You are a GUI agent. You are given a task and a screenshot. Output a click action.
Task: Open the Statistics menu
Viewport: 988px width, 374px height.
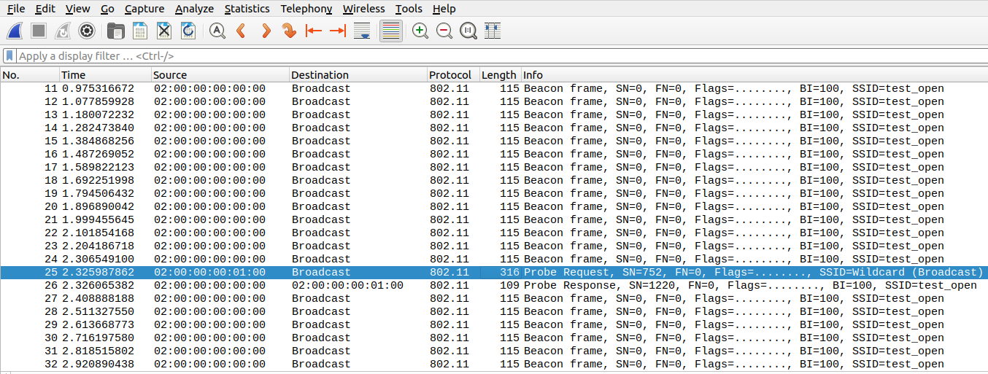point(247,9)
